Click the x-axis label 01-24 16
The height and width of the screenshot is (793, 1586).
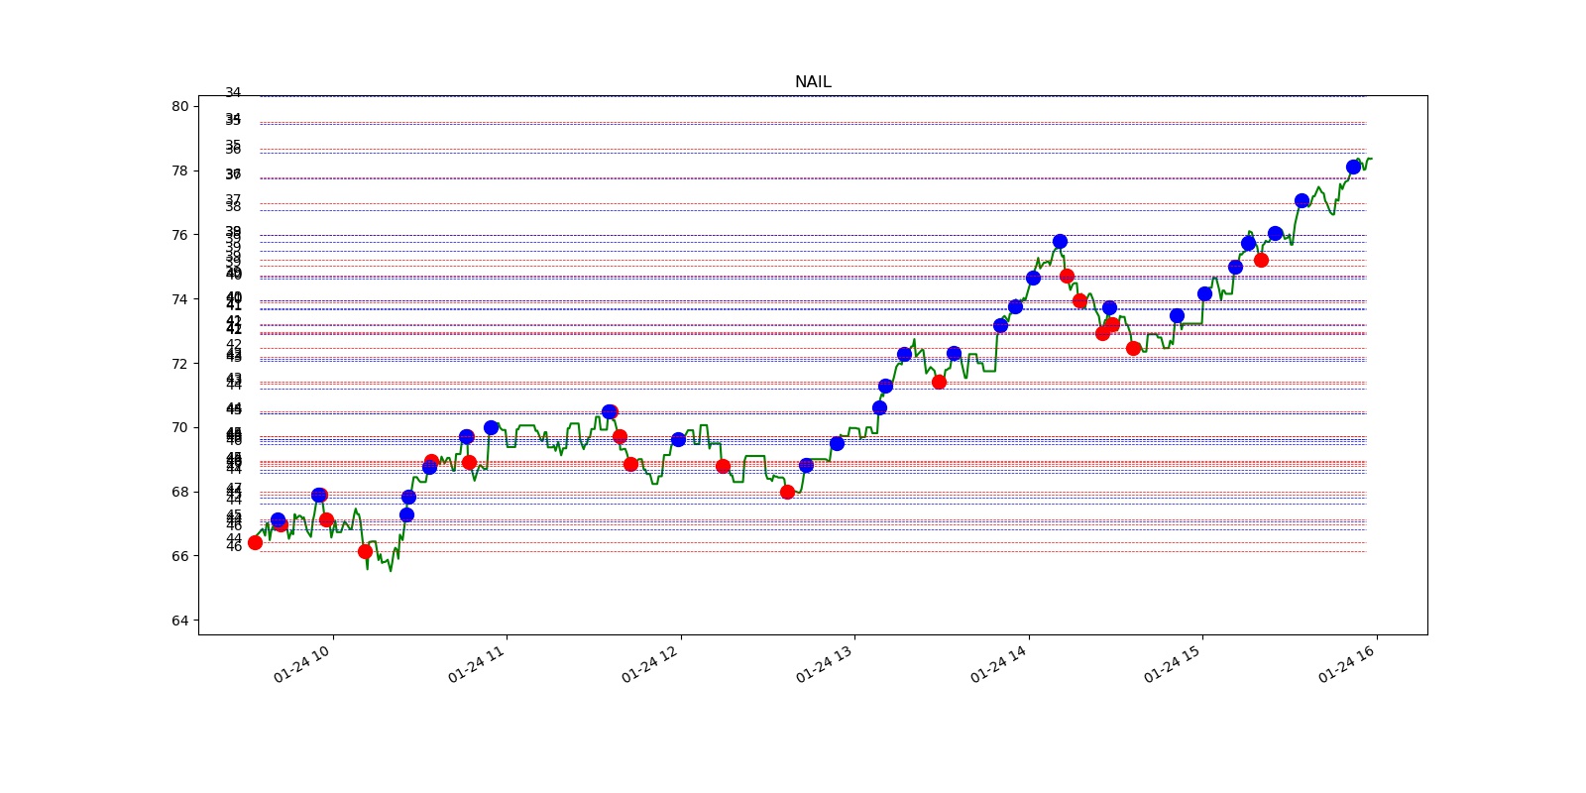click(1347, 662)
